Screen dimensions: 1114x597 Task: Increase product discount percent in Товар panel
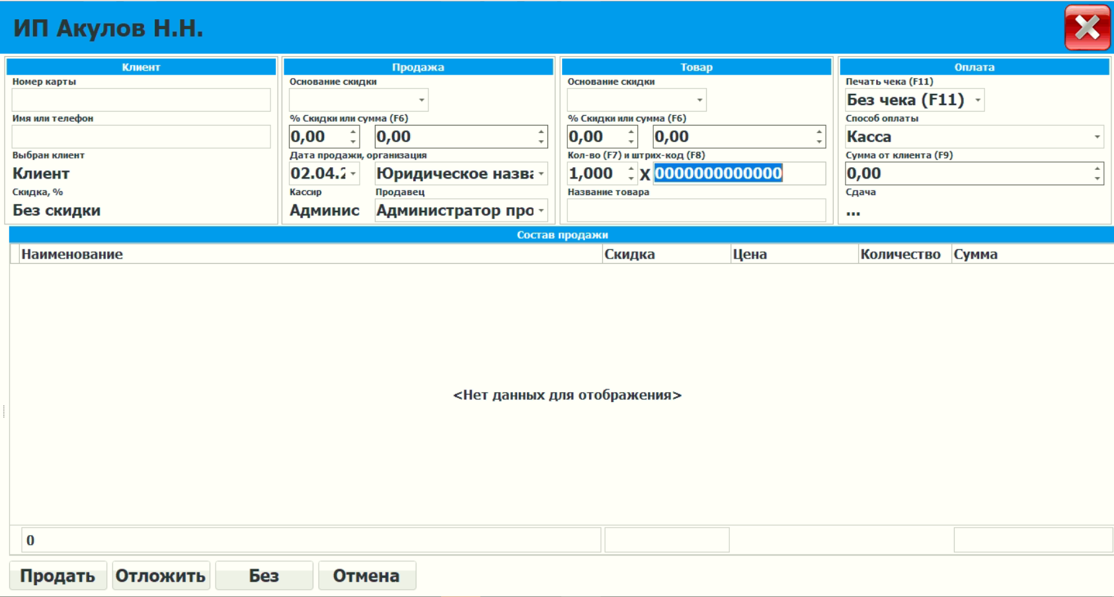[x=631, y=132]
